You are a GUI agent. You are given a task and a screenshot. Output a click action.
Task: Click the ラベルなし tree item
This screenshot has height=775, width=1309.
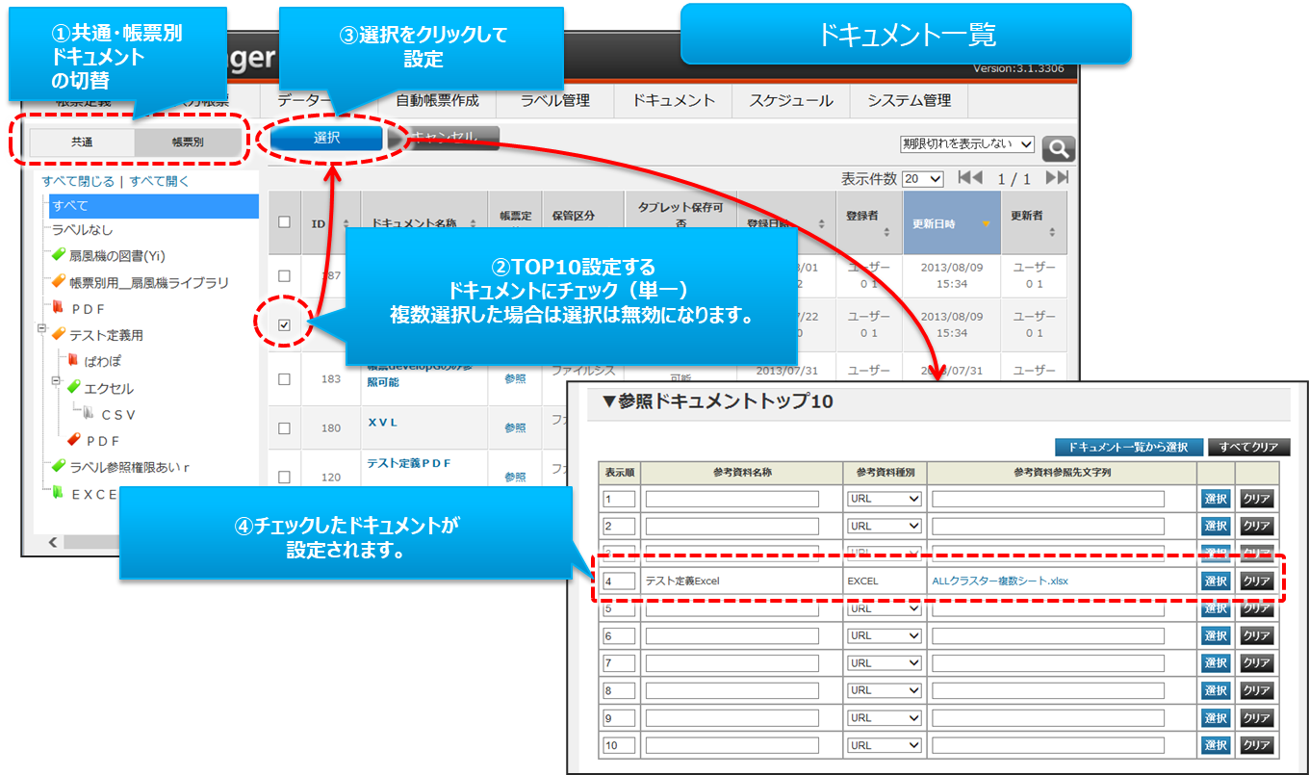click(83, 230)
